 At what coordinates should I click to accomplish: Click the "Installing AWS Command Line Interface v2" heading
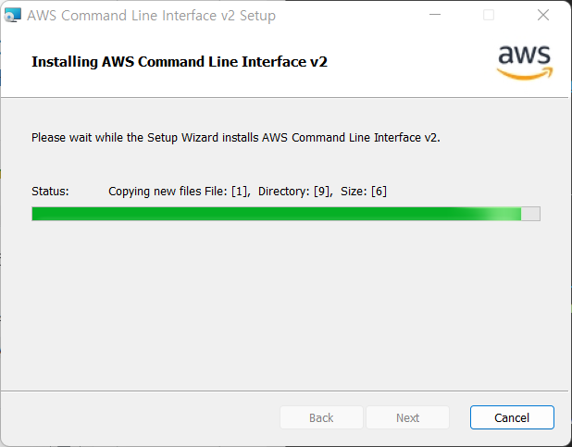click(x=180, y=62)
